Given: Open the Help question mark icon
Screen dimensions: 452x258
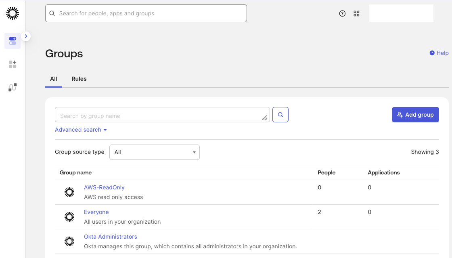Looking at the screenshot, I should pos(342,13).
